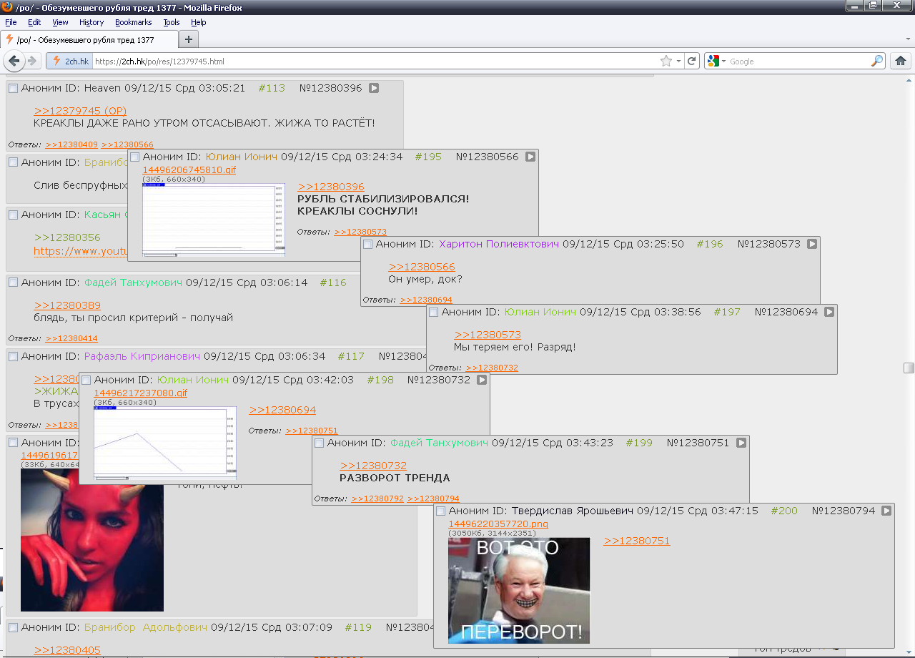Tick the checkbox of post #116
The width and height of the screenshot is (915, 658).
click(13, 283)
